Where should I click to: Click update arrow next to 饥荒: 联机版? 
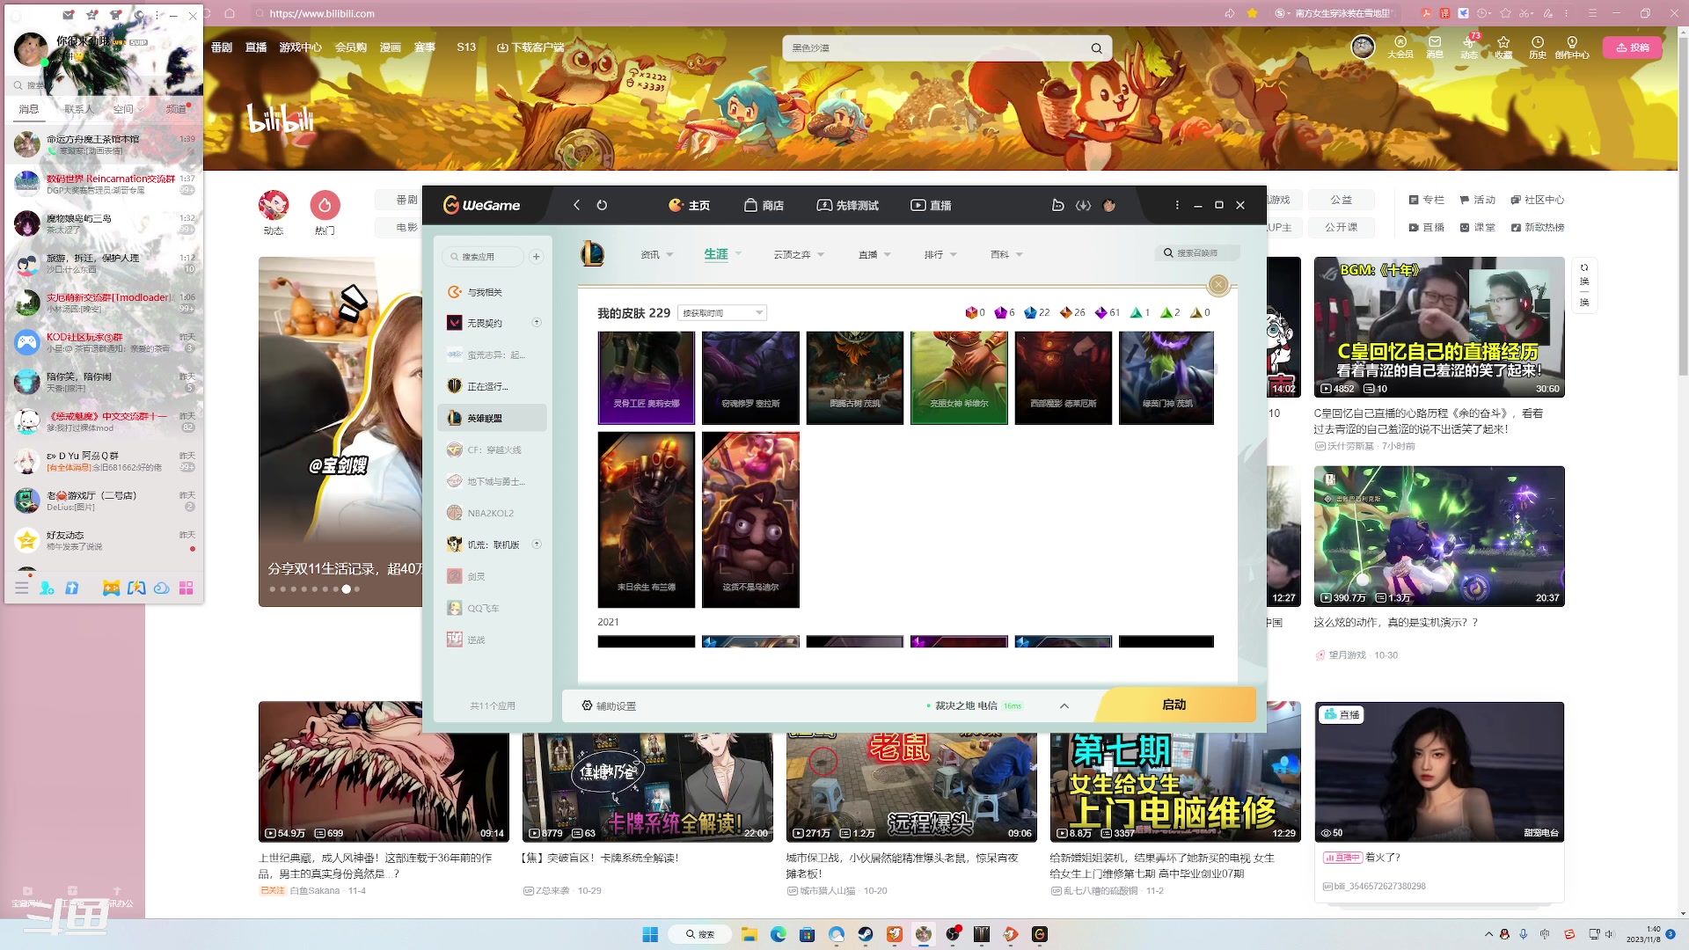[x=537, y=544]
